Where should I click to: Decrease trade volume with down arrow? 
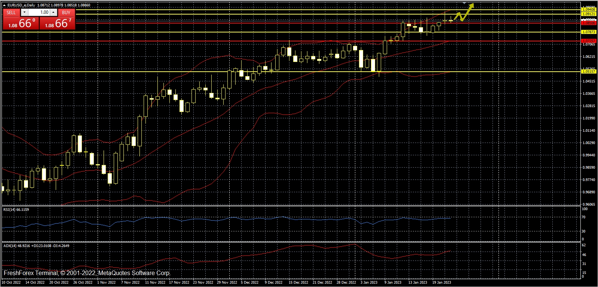[x=24, y=12]
